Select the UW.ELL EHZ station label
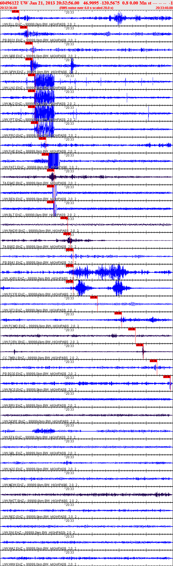Screen dimensions: 173x566 click(12, 24)
